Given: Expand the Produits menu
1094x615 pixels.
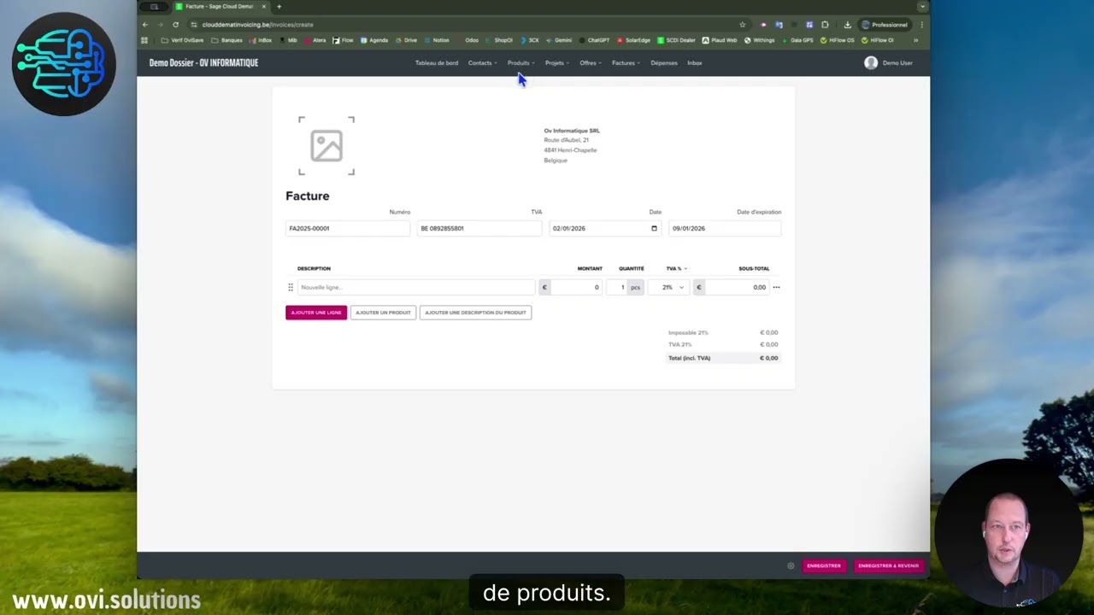Looking at the screenshot, I should pos(521,63).
